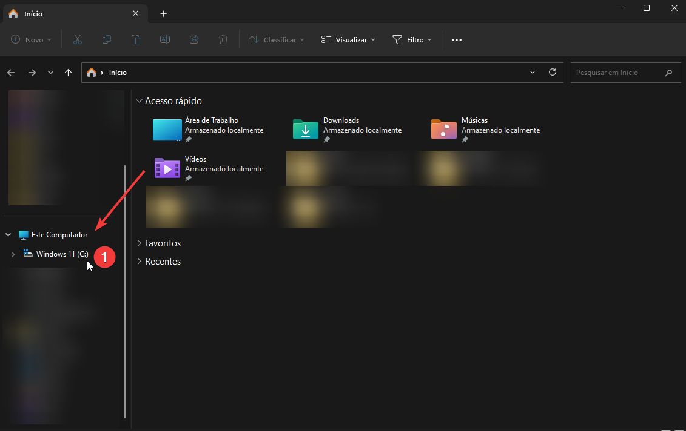
Task: Select the Rename icon
Action: pyautogui.click(x=164, y=39)
